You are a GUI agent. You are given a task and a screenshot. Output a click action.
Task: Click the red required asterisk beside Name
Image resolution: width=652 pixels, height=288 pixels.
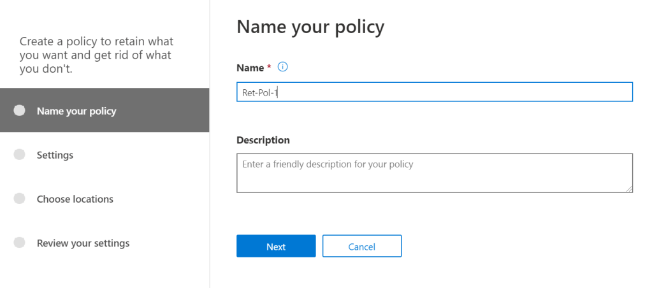(270, 68)
